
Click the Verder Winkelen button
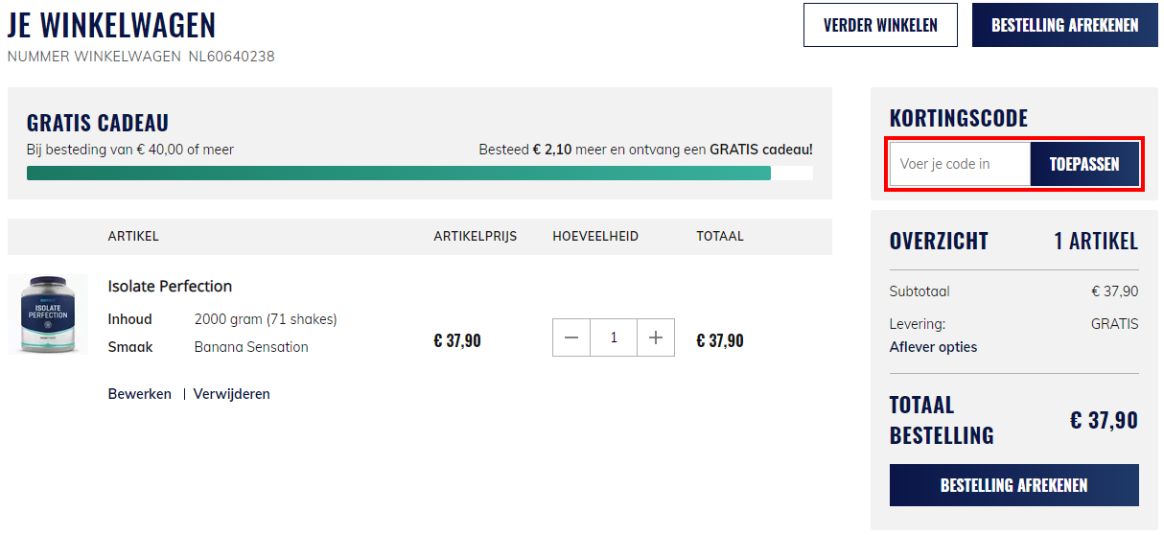[x=880, y=25]
